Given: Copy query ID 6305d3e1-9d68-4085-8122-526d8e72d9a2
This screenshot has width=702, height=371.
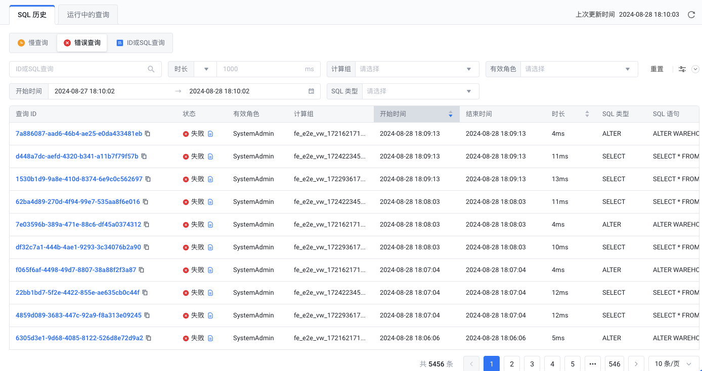Looking at the screenshot, I should pos(149,338).
